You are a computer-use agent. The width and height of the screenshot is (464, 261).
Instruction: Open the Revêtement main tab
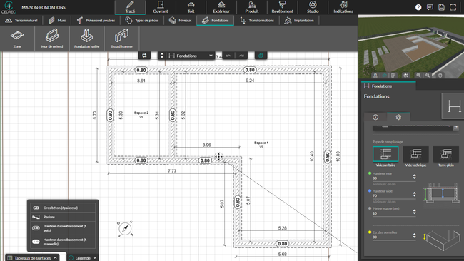282,7
